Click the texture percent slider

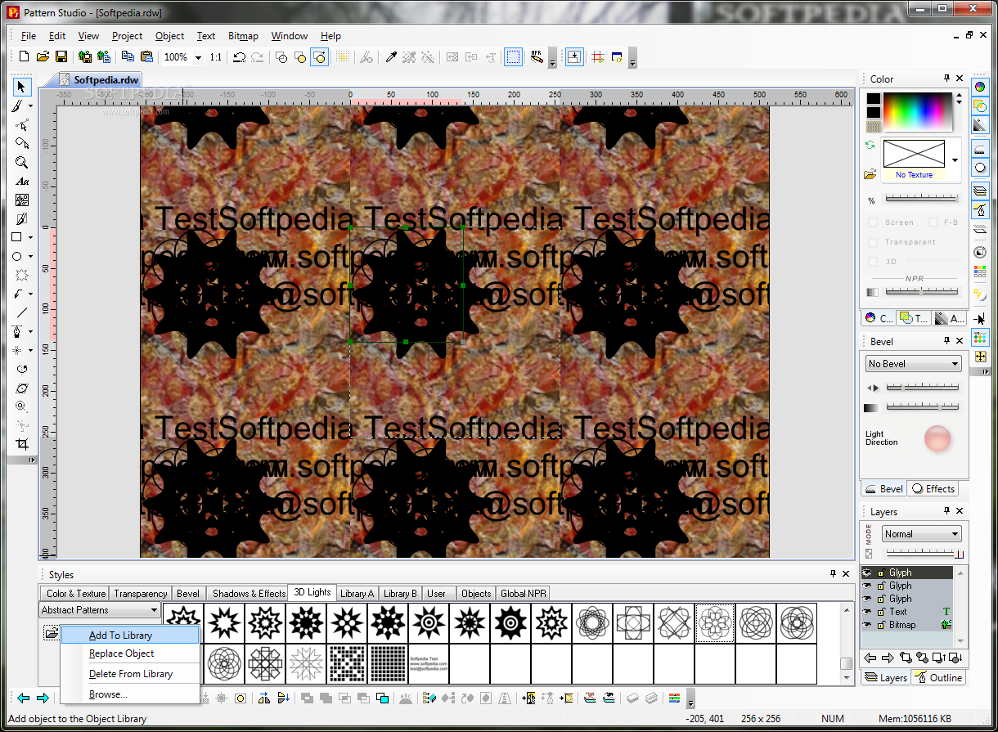(922, 199)
